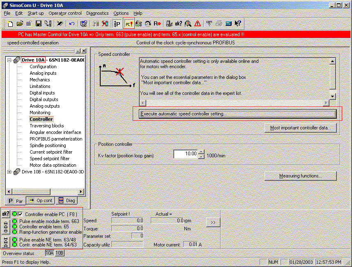
Task: Click the printer toolbar icon
Action: click(x=219, y=23)
